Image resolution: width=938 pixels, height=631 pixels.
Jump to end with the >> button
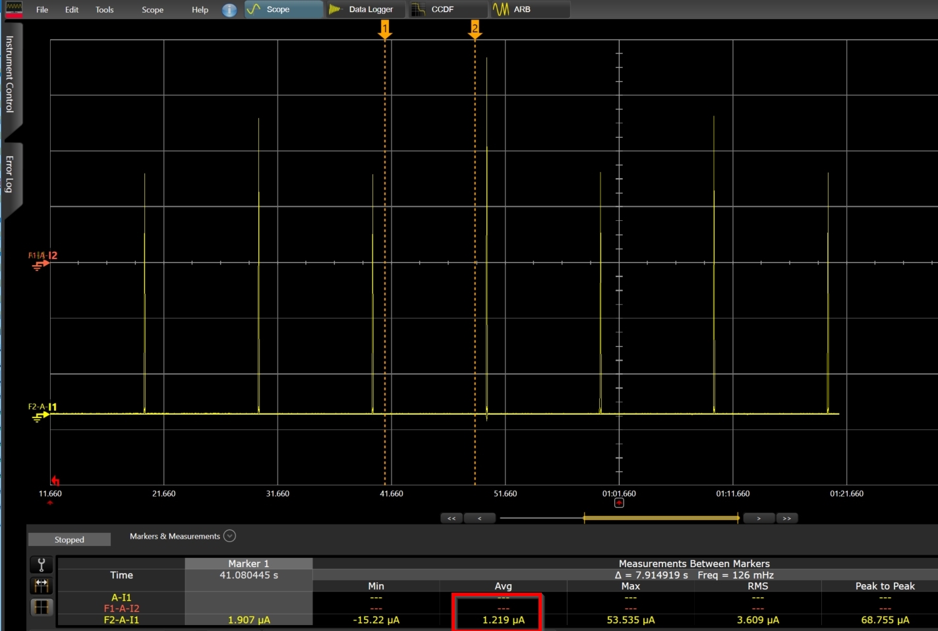(x=787, y=518)
